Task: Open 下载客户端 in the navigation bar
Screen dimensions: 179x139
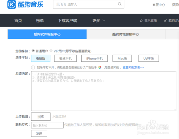Action: point(68,20)
